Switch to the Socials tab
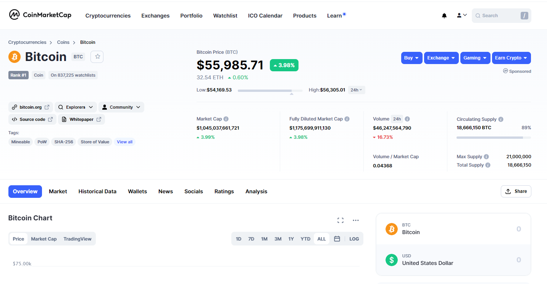547x284 pixels. coord(194,191)
